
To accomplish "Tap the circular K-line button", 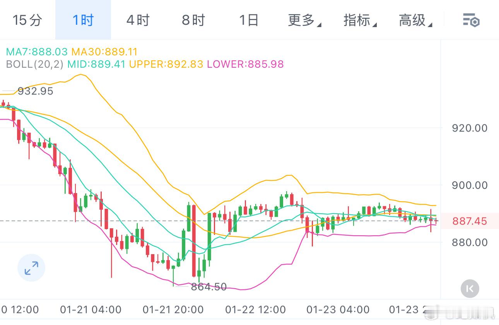I will [x=470, y=289].
